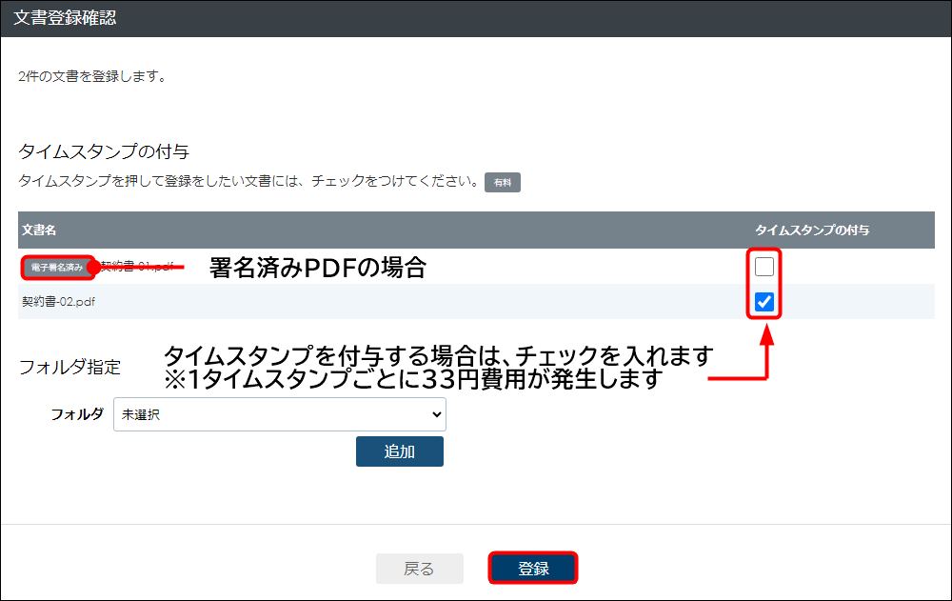Enable timestamp for 契約書-01.pdf
The width and height of the screenshot is (952, 601).
click(764, 267)
